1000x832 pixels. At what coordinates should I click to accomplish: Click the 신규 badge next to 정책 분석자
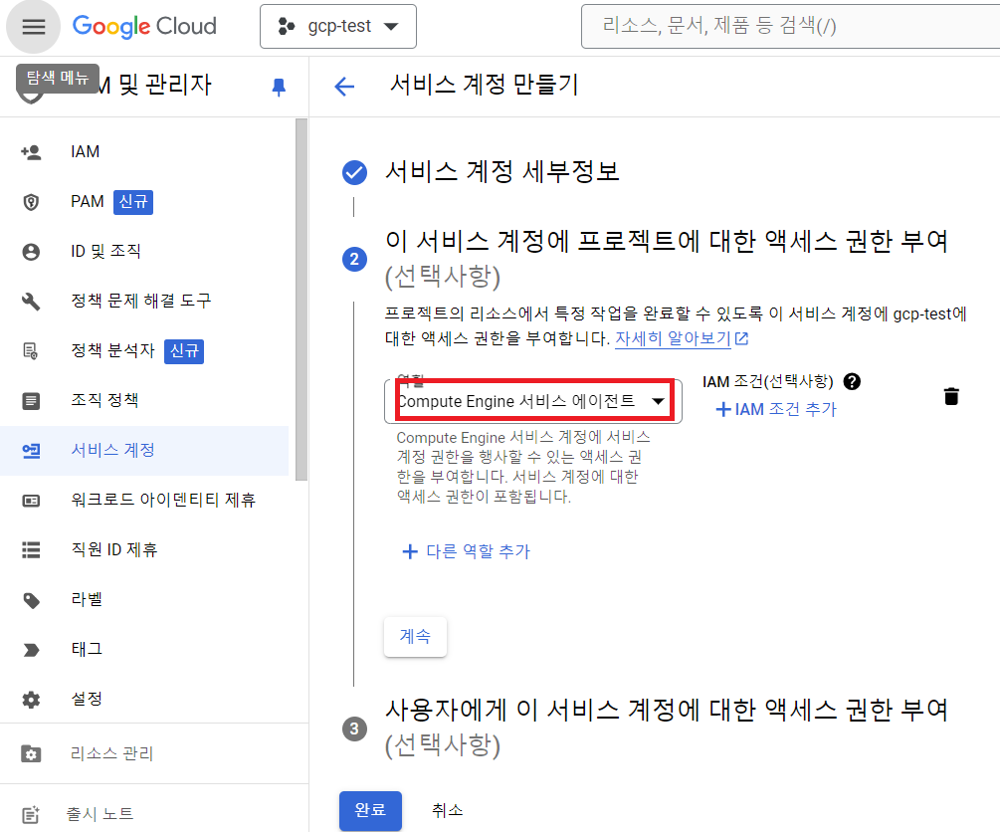(184, 351)
